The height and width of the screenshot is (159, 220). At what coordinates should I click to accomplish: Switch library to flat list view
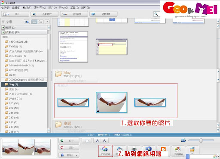coord(34,22)
